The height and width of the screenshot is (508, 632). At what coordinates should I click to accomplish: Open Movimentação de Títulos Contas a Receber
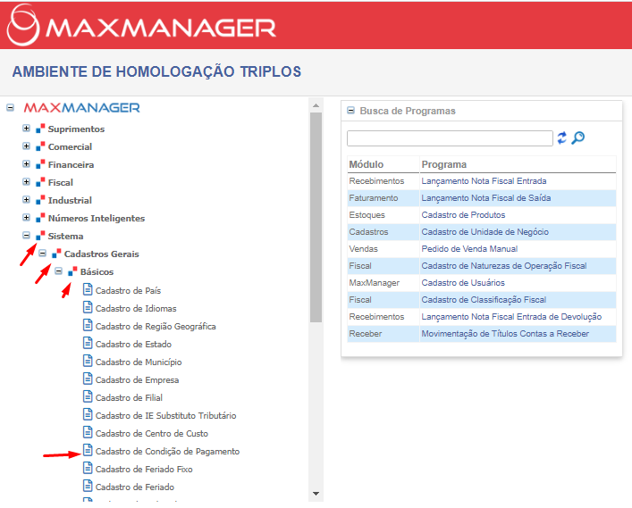click(505, 334)
